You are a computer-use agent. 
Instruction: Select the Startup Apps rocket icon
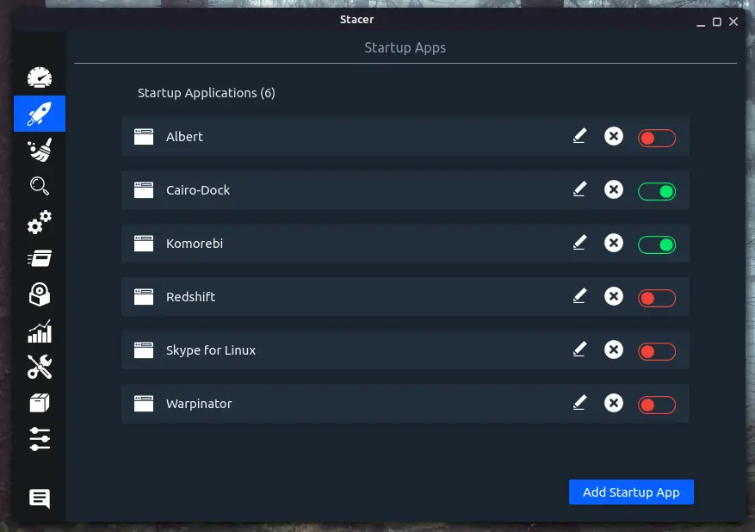pos(40,114)
